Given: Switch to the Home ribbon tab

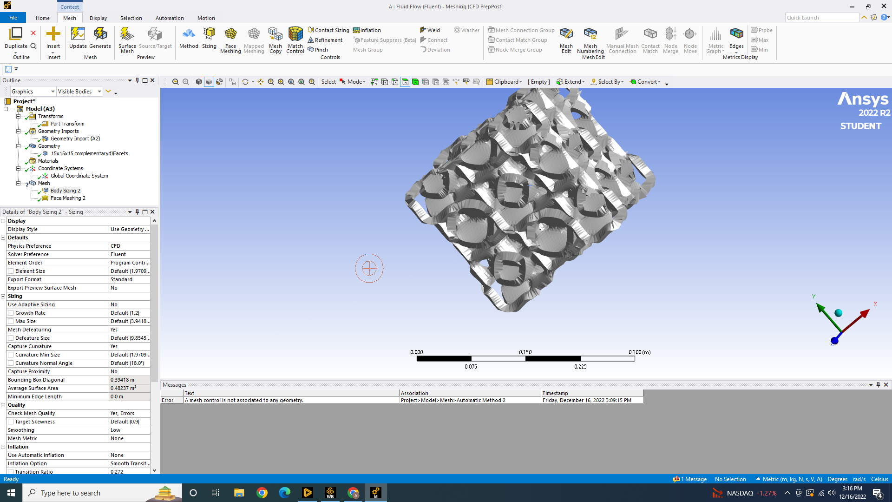Looking at the screenshot, I should coord(43,18).
